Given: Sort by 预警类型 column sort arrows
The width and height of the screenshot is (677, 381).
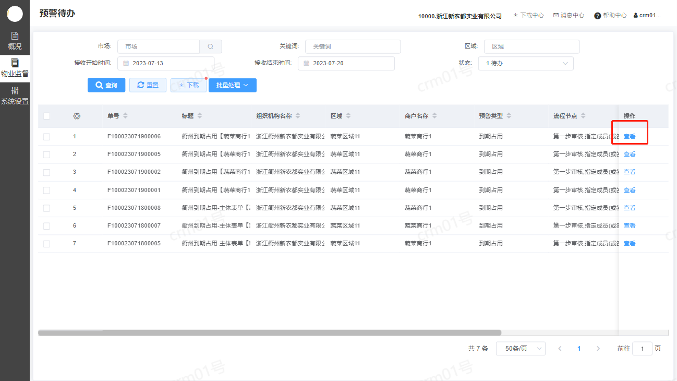Looking at the screenshot, I should [509, 116].
